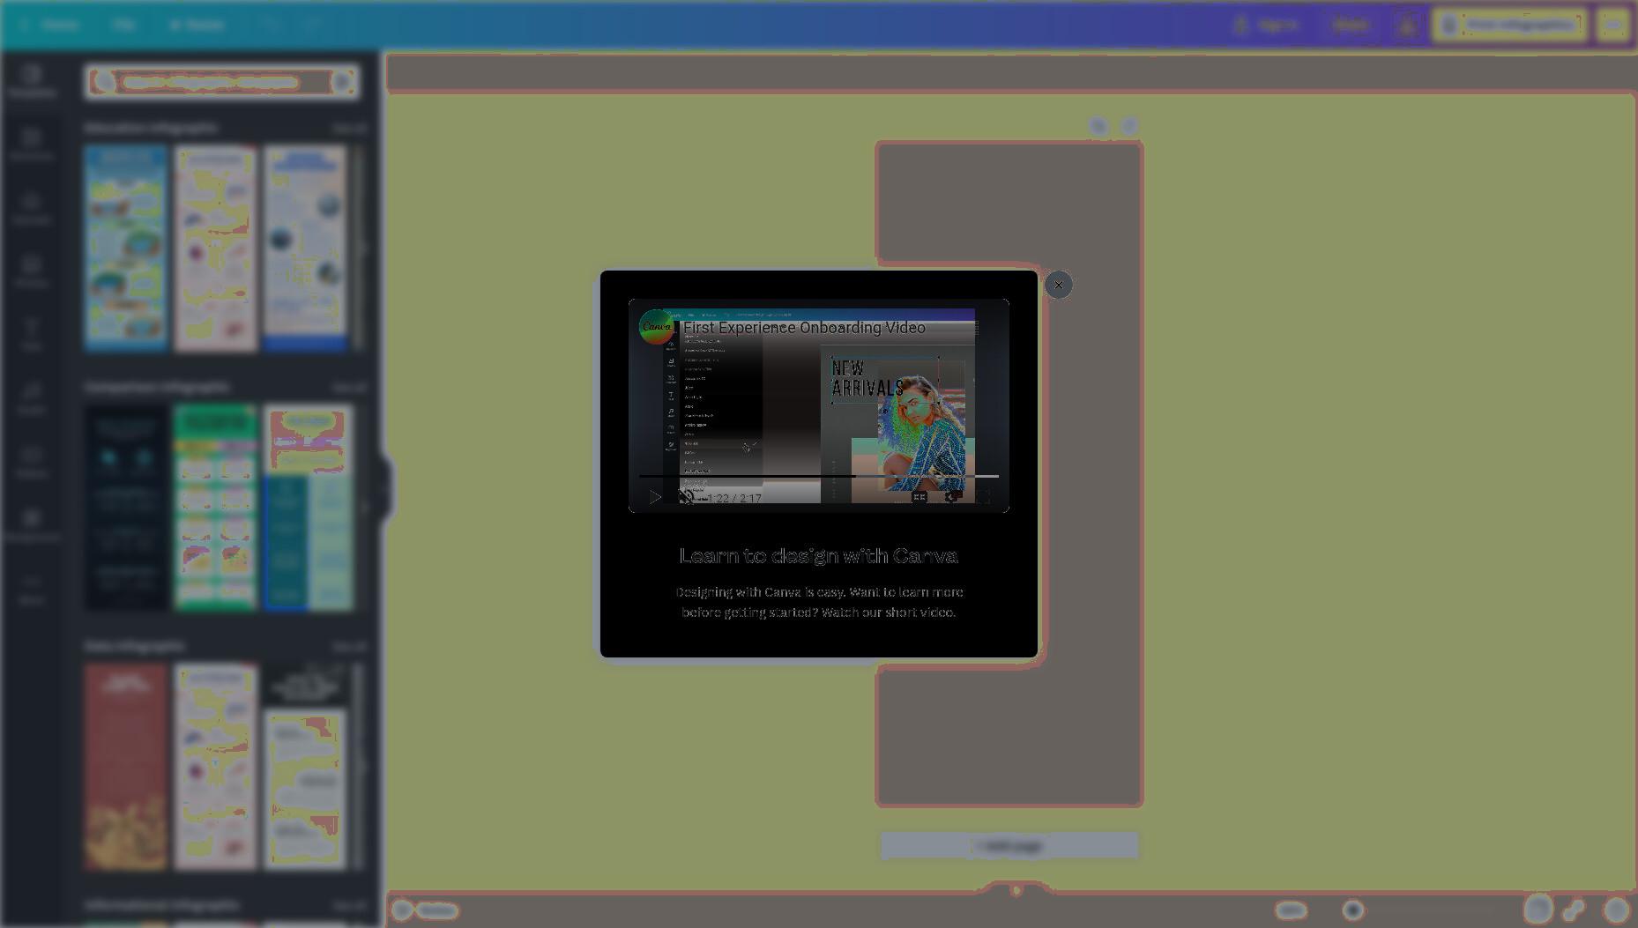Click the Add page button
This screenshot has height=928, width=1638.
point(1009,846)
